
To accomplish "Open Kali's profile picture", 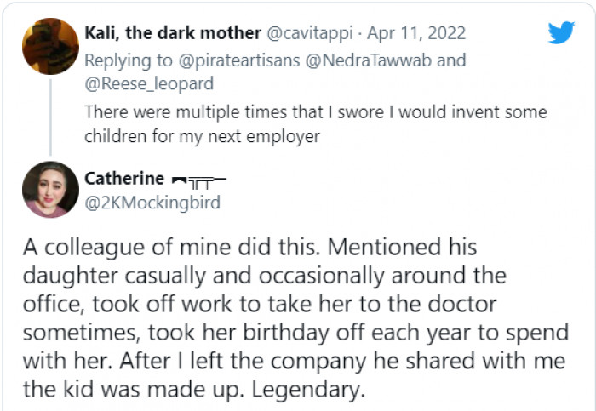I will (50, 46).
